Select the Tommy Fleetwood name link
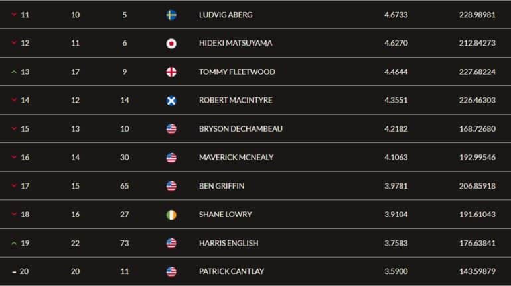Screen dimensions: 511x286 click(237, 71)
